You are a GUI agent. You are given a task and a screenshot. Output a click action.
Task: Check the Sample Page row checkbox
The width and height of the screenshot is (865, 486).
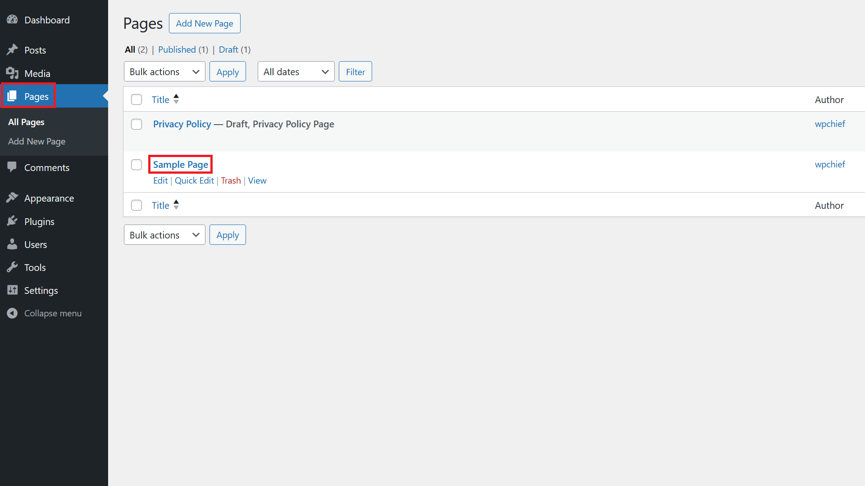tap(137, 165)
